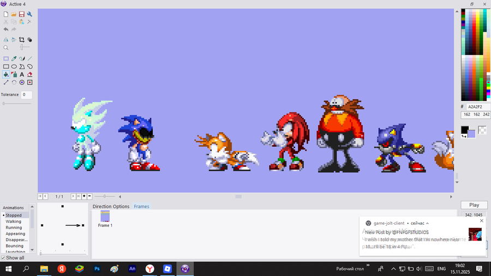Click the Paste clipboard icon
Viewport: 491px width, 276px height.
22,22
